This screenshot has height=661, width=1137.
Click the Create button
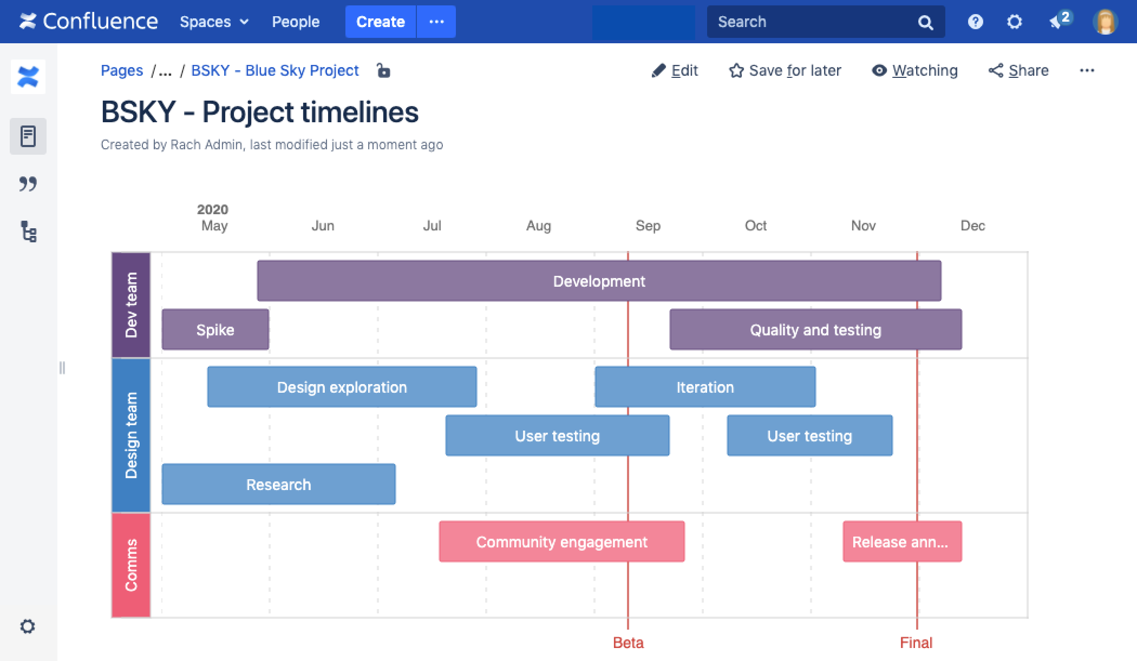click(381, 21)
